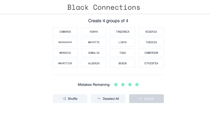Select the TOGO tile
The image size is (210, 118).
click(x=123, y=53)
